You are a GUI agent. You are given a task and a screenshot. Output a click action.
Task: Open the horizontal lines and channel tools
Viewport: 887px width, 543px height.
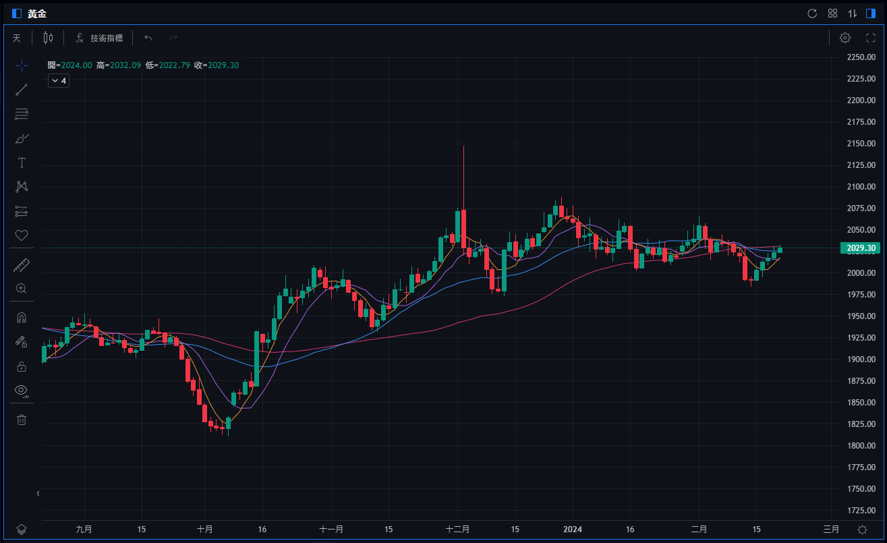pyautogui.click(x=22, y=114)
